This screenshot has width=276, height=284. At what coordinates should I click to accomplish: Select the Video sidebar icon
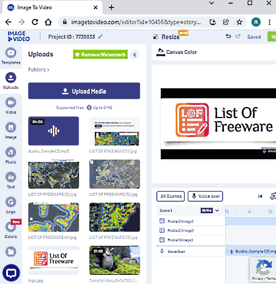tap(10, 106)
